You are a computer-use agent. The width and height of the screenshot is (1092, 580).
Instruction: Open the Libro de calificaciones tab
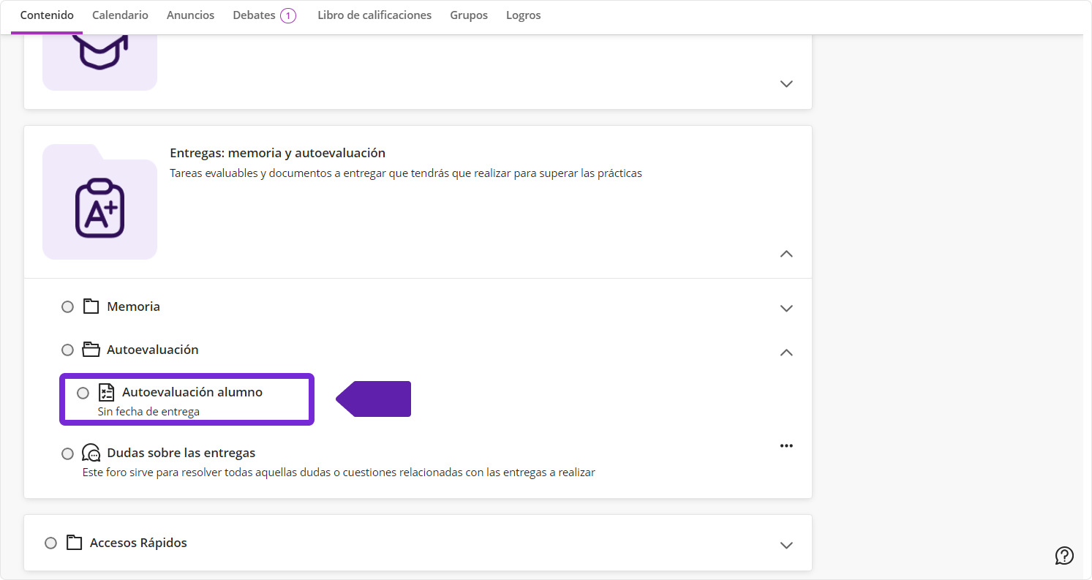coord(374,15)
